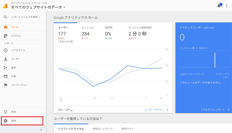The width and height of the screenshot is (232, 133).
Task: Open 管理 admin gear settings
Action: tap(22, 121)
